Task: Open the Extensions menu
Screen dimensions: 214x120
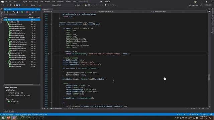Action: click(60, 2)
